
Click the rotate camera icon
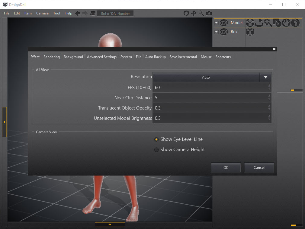[186, 13]
